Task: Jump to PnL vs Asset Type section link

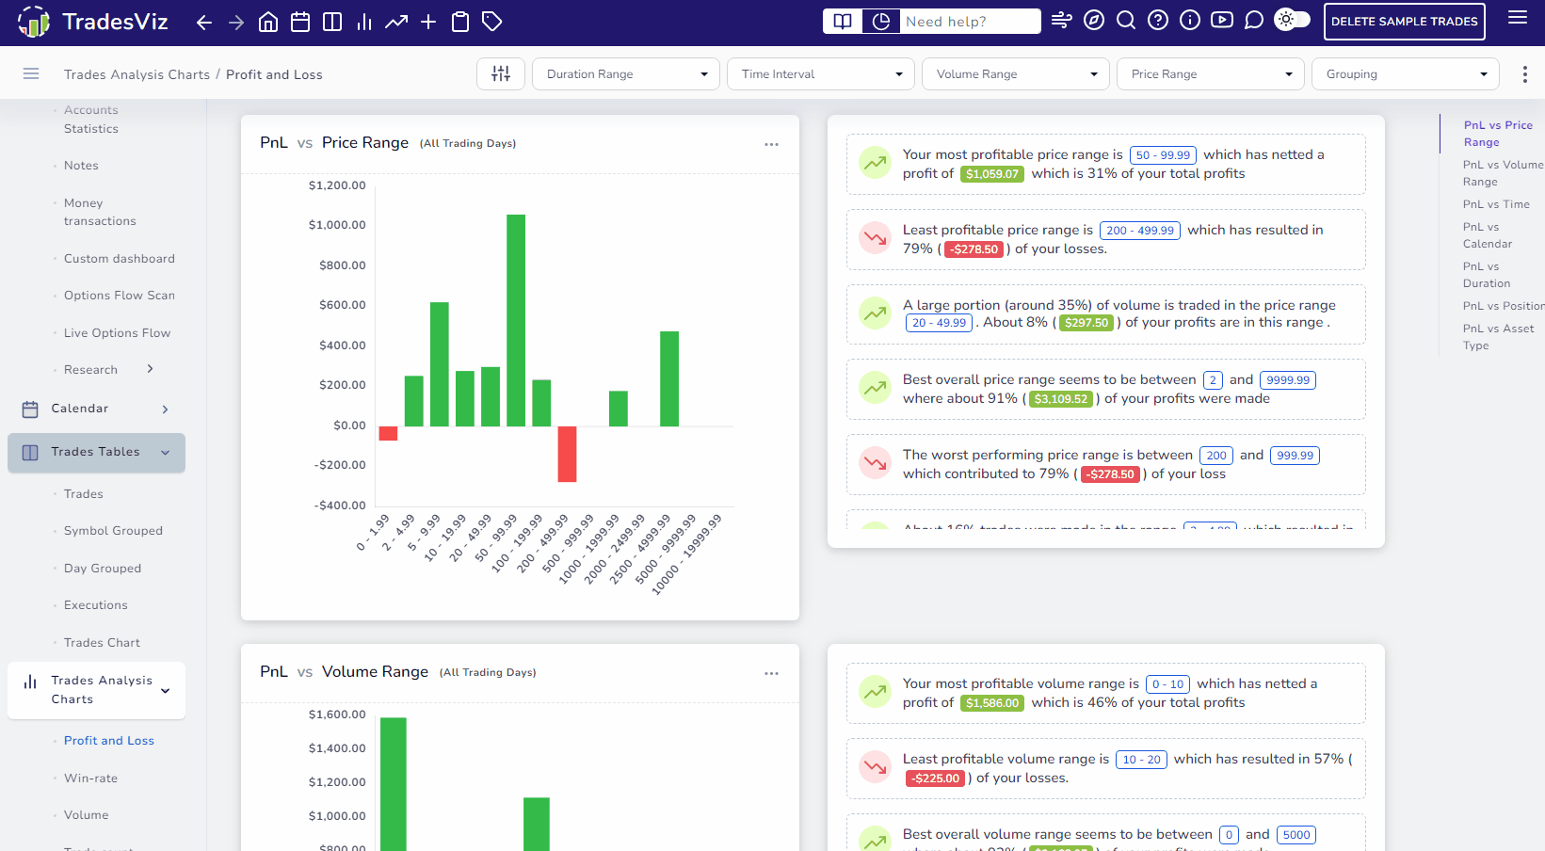Action: pyautogui.click(x=1498, y=337)
